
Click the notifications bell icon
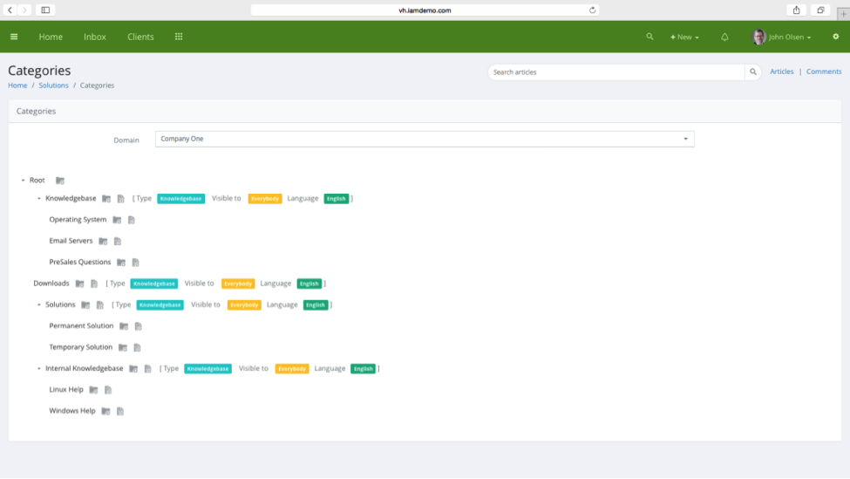724,38
